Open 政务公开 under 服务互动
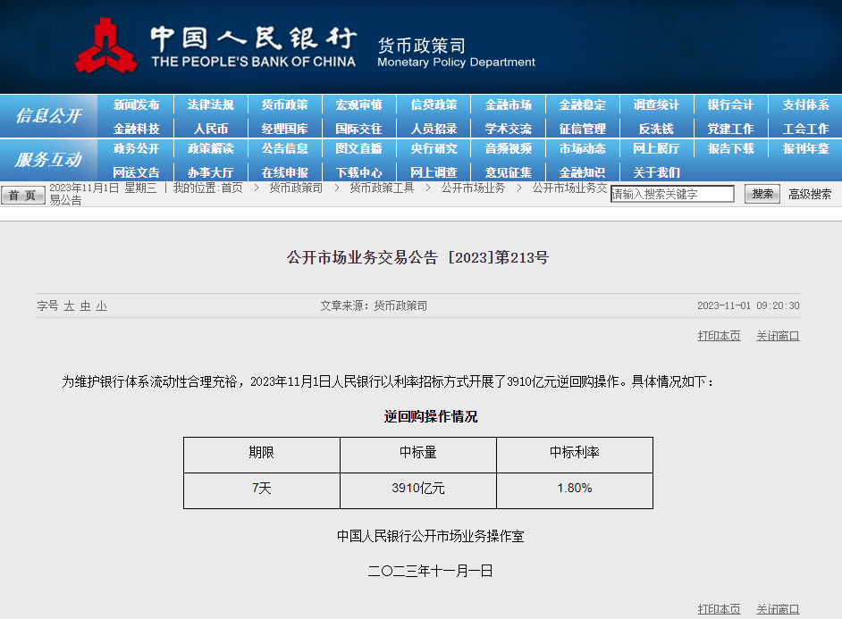The height and width of the screenshot is (619, 842). tap(137, 148)
